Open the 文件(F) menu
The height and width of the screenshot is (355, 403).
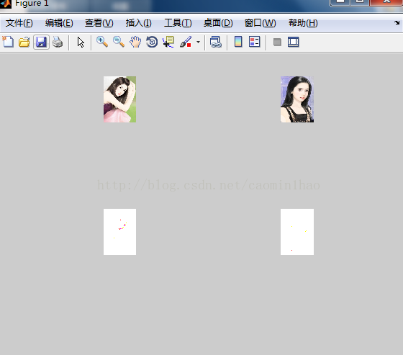coord(19,23)
